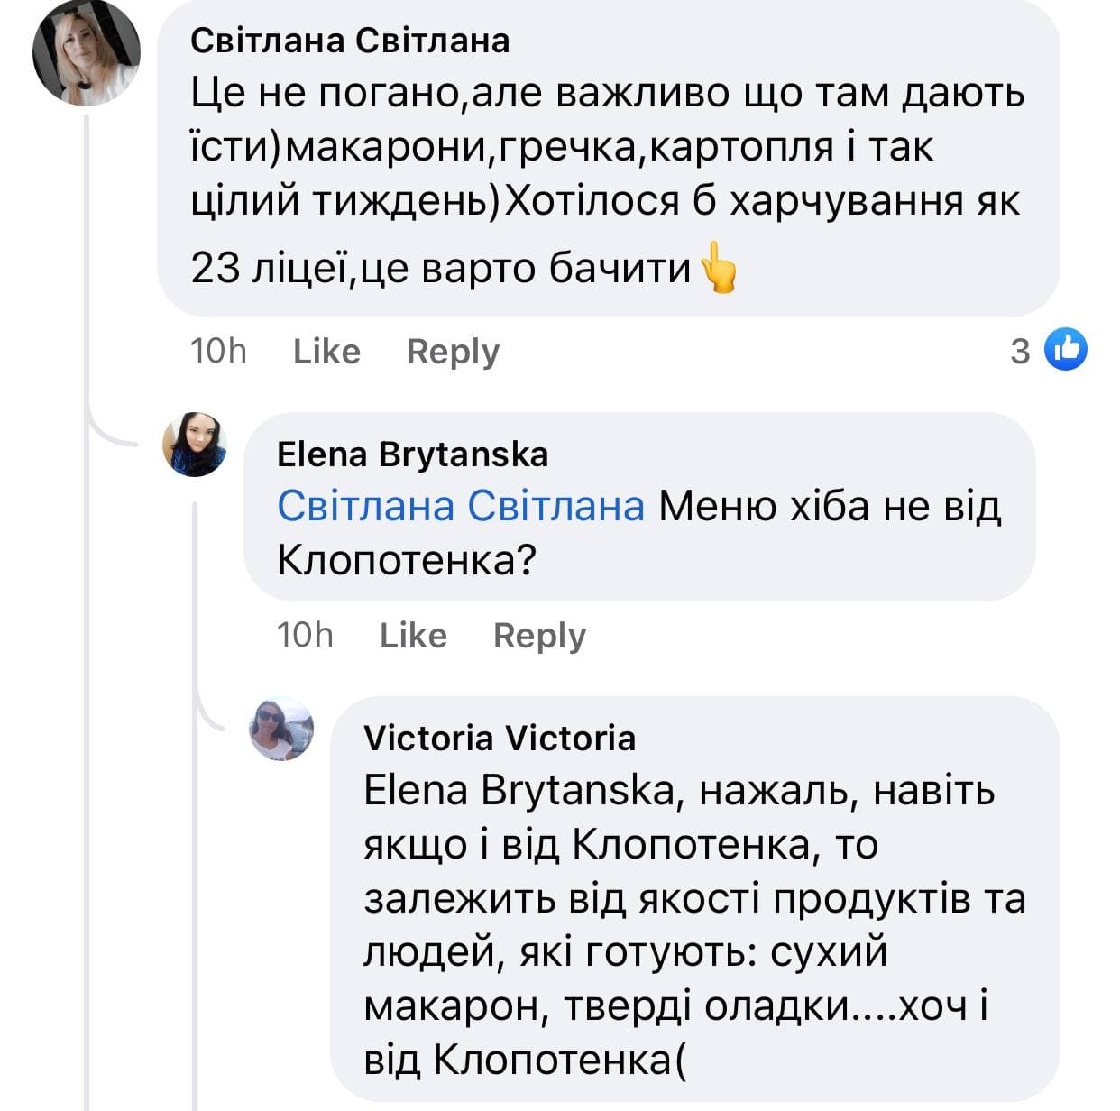View the 3 reactions count
Screen dimensions: 1120x1111
[1020, 351]
